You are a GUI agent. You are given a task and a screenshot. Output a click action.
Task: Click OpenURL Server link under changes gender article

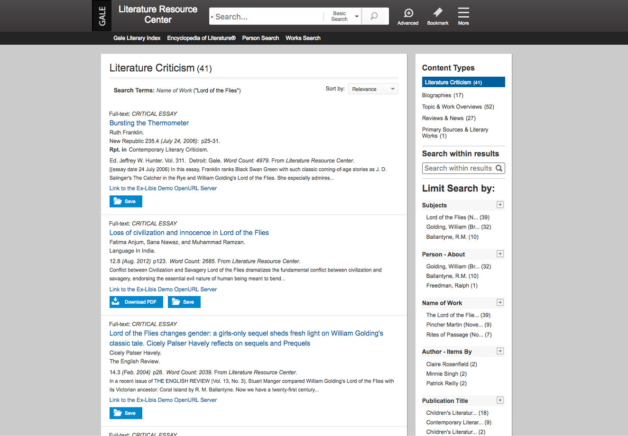coord(163,400)
